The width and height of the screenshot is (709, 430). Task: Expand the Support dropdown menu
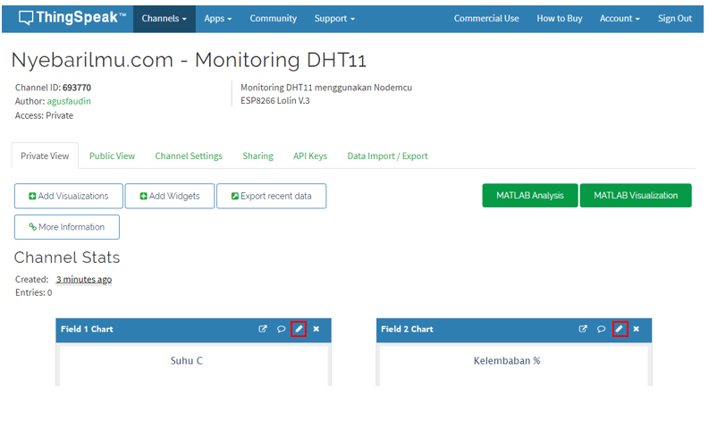(334, 19)
